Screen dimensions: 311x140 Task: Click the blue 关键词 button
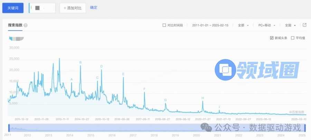[13, 8]
